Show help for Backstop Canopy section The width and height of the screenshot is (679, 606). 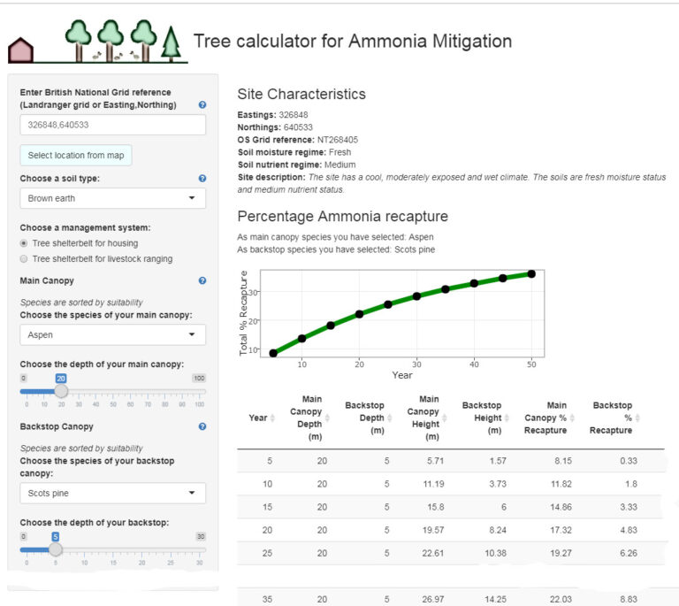click(202, 426)
